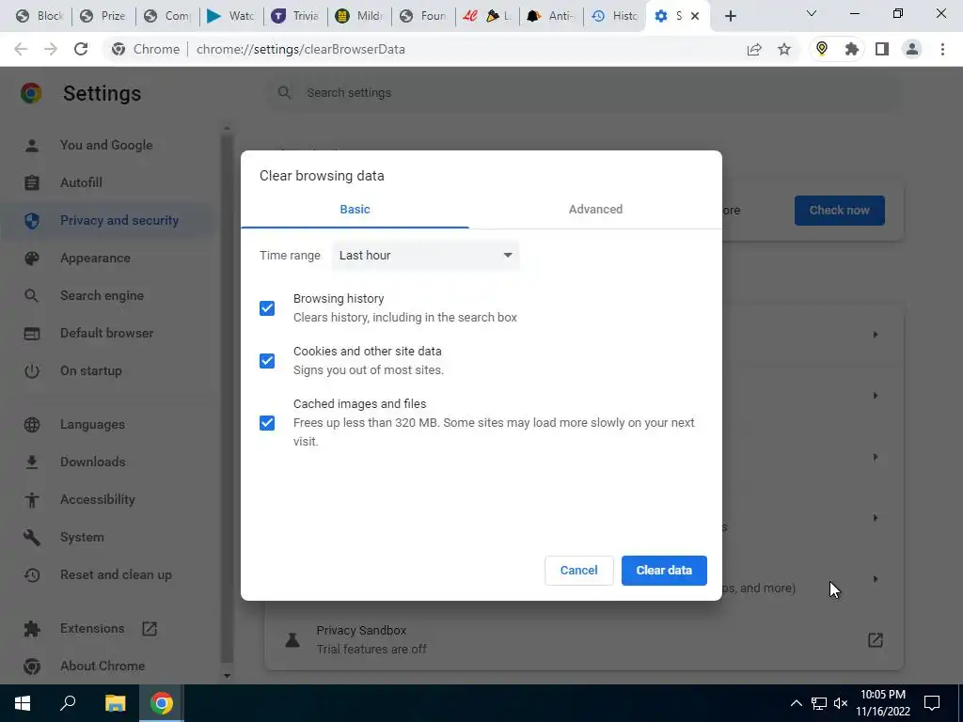This screenshot has width=963, height=722.
Task: Open the Time range dropdown
Action: pyautogui.click(x=425, y=256)
